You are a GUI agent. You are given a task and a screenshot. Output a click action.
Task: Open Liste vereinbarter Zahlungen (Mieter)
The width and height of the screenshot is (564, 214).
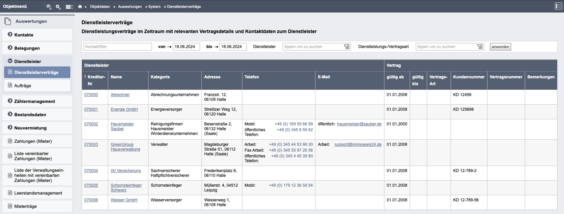(37, 156)
